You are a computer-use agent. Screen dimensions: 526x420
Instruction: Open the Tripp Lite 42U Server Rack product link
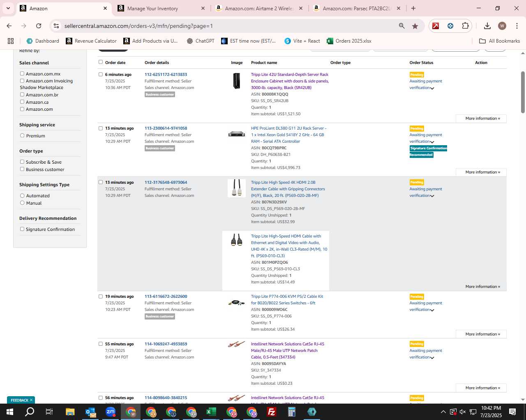pyautogui.click(x=290, y=81)
